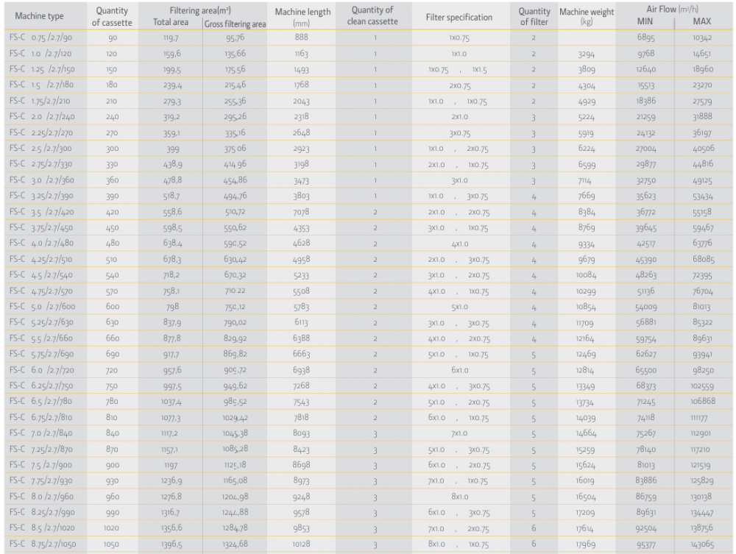The width and height of the screenshot is (736, 554).
Task: Click the "MAX" air flow sub-header
Action: pos(701,21)
